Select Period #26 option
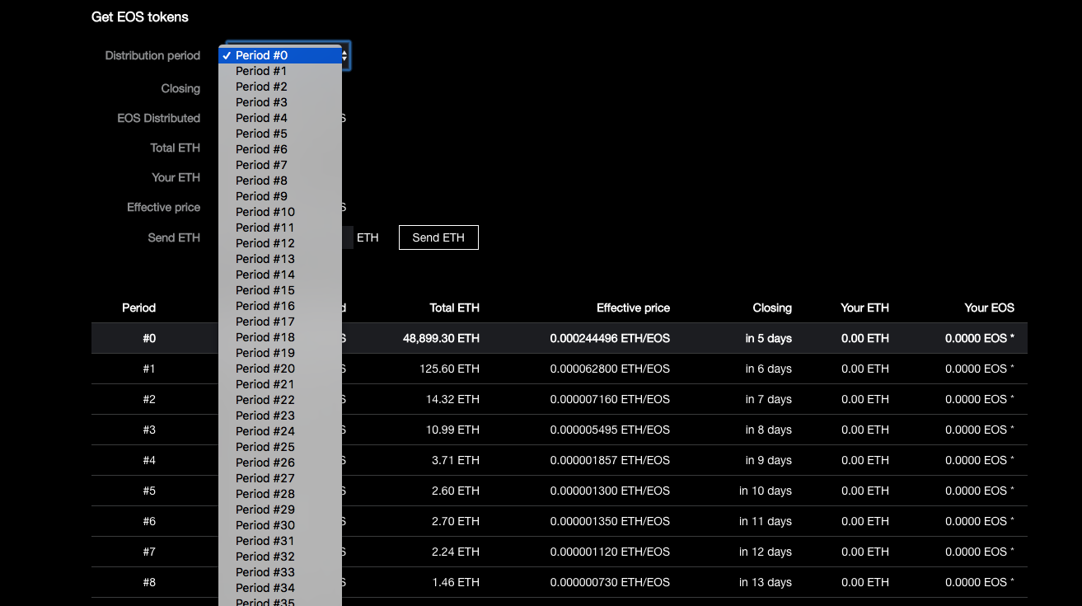The width and height of the screenshot is (1082, 606). click(x=280, y=463)
